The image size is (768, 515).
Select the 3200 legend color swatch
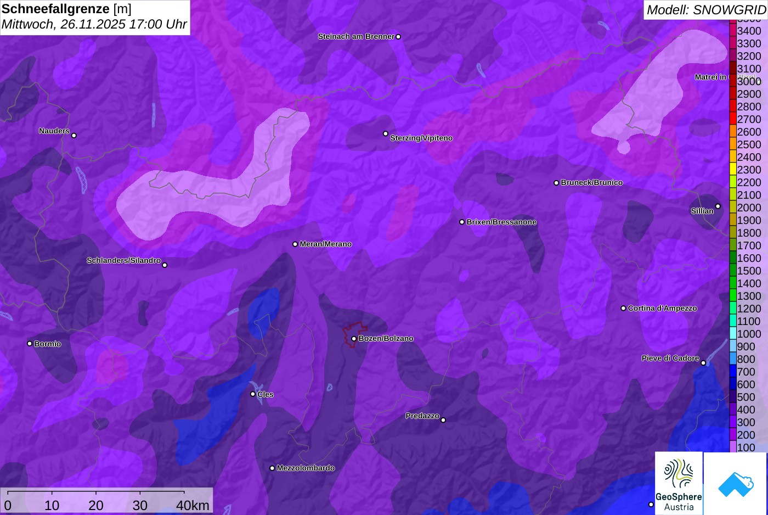[x=732, y=56]
